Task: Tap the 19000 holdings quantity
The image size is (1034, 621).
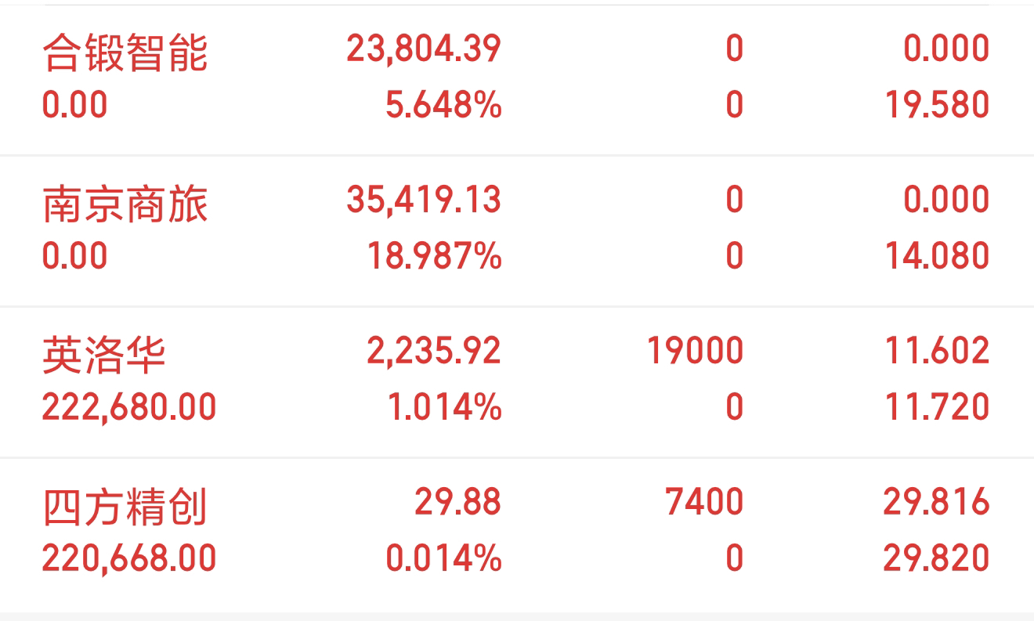Action: point(695,351)
